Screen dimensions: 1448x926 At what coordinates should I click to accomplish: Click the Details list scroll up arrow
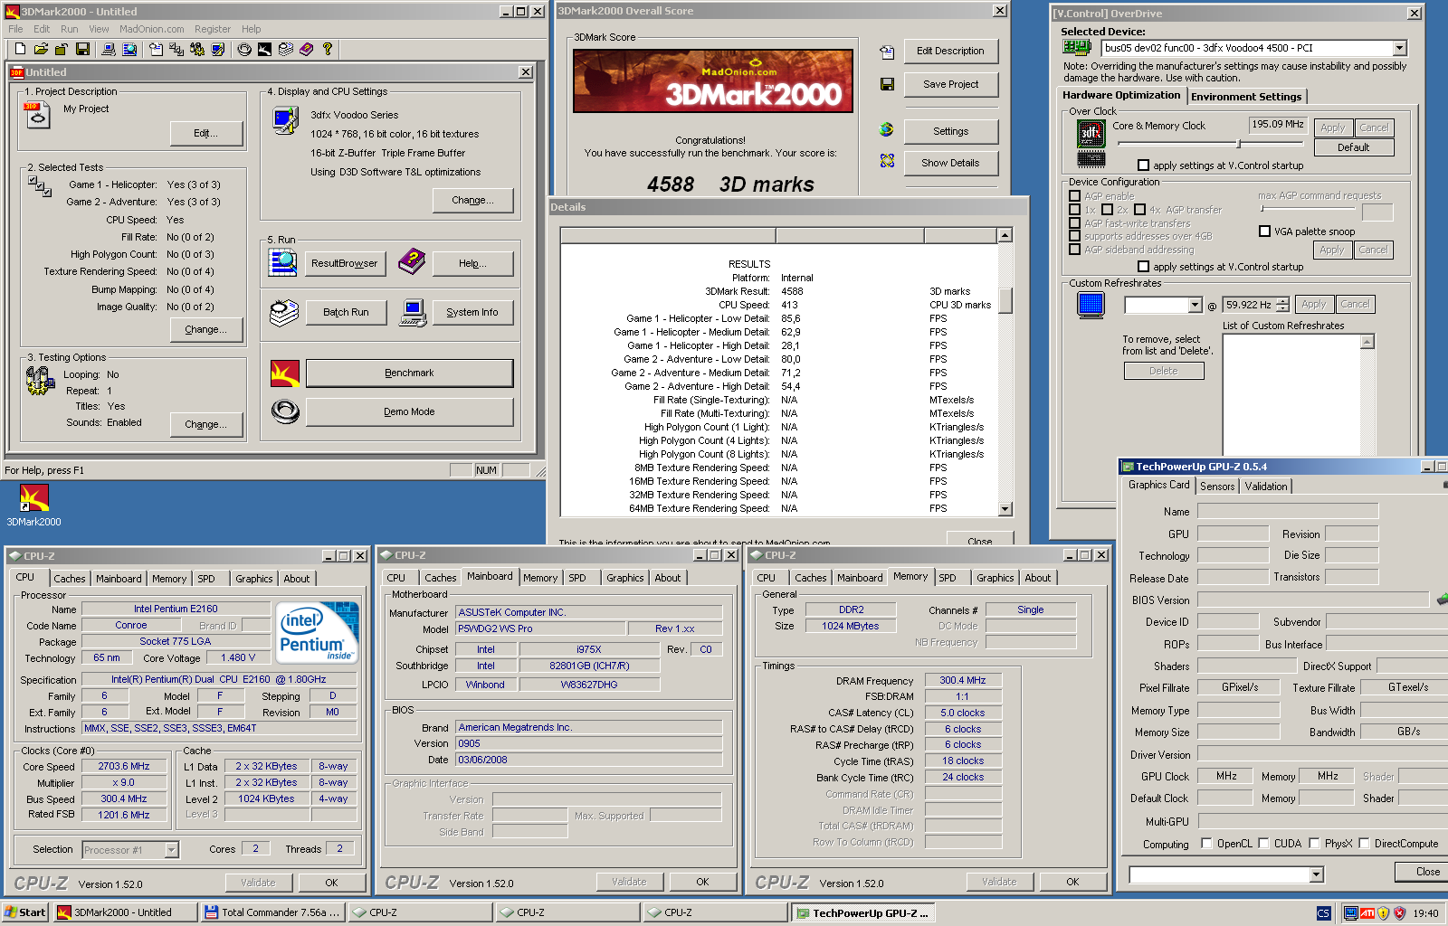1005,235
